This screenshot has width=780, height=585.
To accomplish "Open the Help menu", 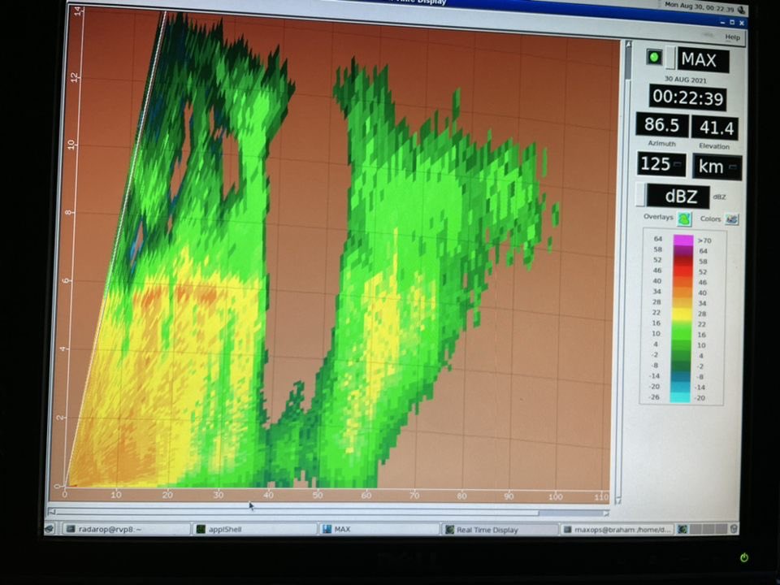I will pyautogui.click(x=732, y=37).
